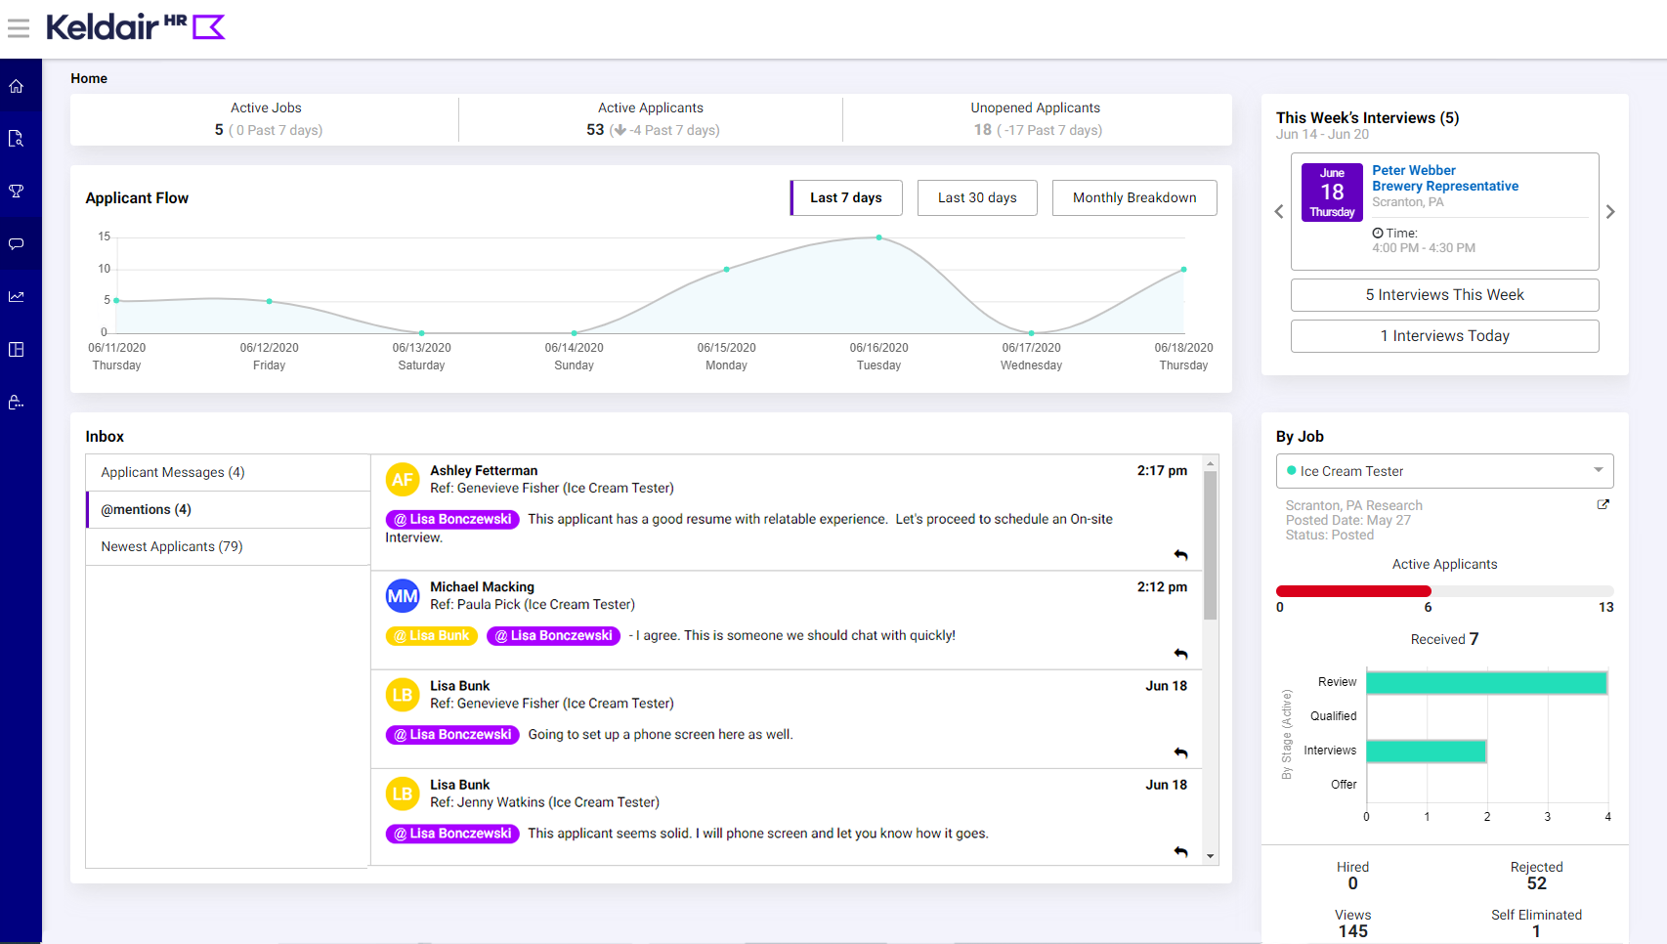Click the trophy icon in sidebar
Image resolution: width=1667 pixels, height=944 pixels.
click(x=17, y=192)
